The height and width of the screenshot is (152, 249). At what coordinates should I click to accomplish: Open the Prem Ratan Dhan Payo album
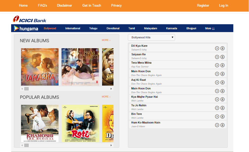click(x=80, y=67)
